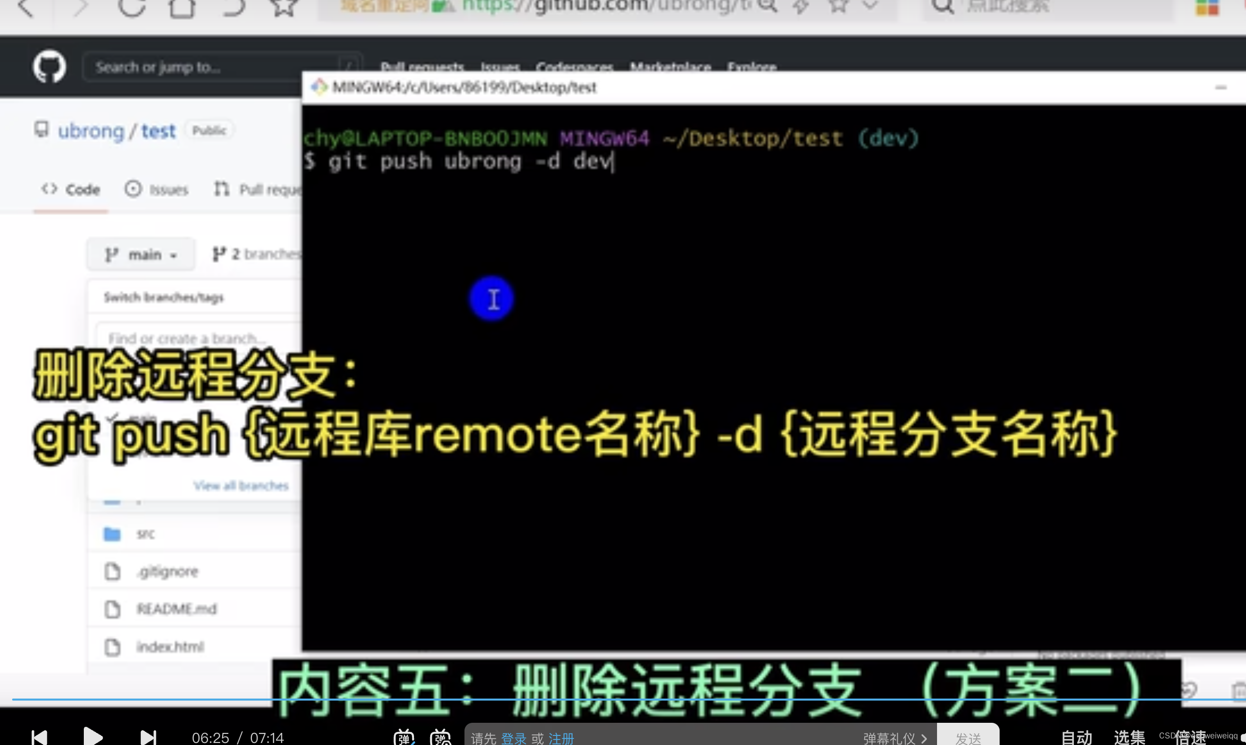Skip to the previous video
This screenshot has height=745, width=1246.
39,737
